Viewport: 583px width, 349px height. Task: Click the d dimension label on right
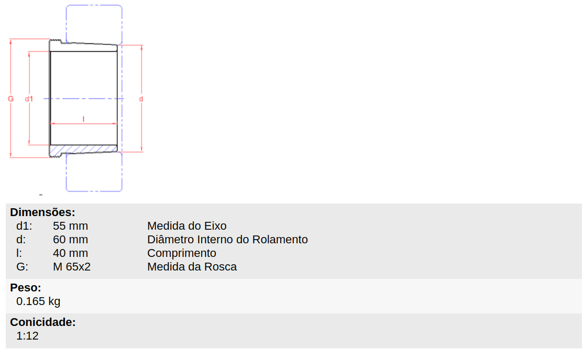pyautogui.click(x=141, y=99)
